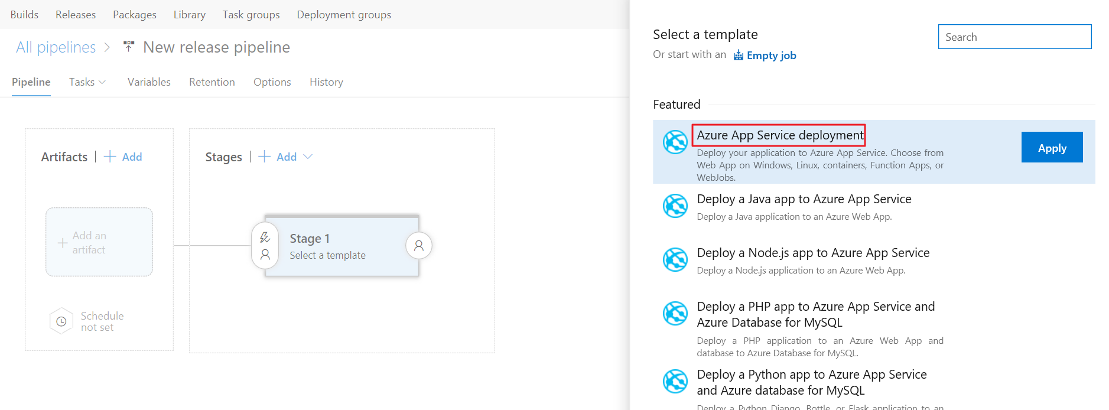1109x410 pixels.
Task: Click the Java app template icon
Action: 675,206
